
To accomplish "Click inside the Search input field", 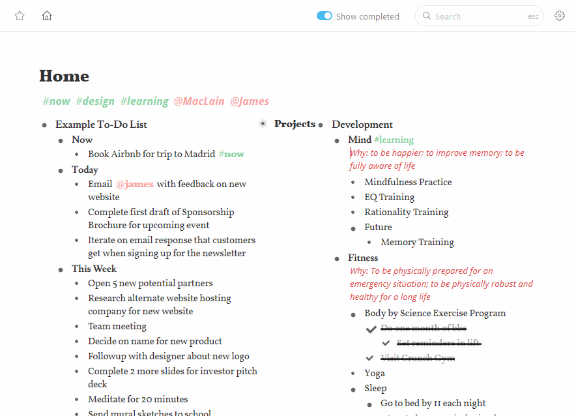I will tap(476, 16).
